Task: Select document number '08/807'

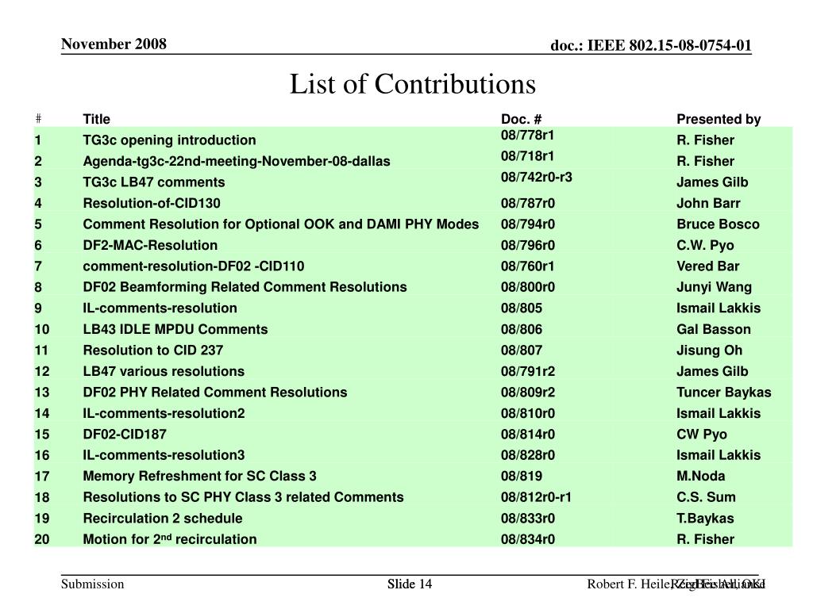Action: [x=522, y=350]
